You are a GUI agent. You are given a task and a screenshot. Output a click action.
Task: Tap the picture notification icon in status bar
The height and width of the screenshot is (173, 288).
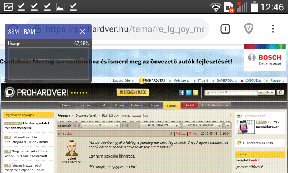(x=60, y=7)
